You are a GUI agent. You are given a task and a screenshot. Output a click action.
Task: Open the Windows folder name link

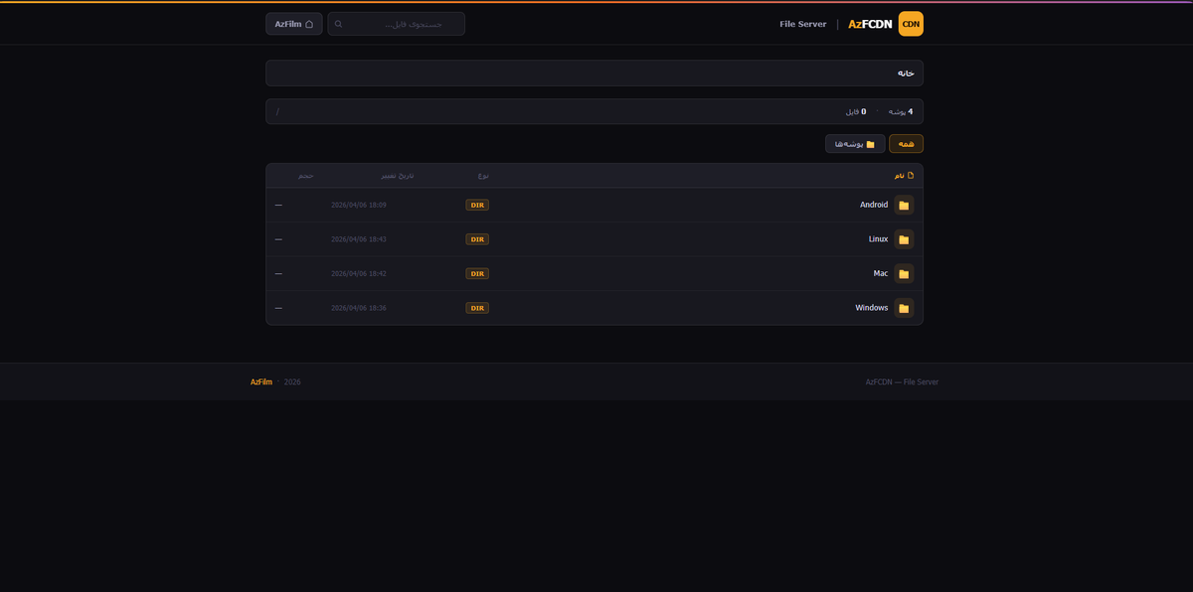(872, 308)
